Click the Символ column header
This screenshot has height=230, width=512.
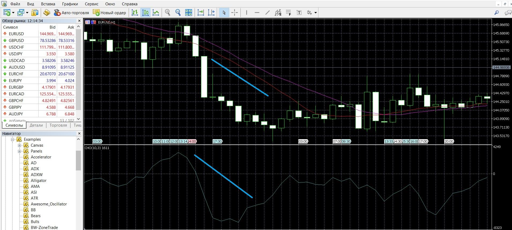[20, 27]
